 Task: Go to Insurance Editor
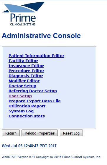tap(26, 66)
